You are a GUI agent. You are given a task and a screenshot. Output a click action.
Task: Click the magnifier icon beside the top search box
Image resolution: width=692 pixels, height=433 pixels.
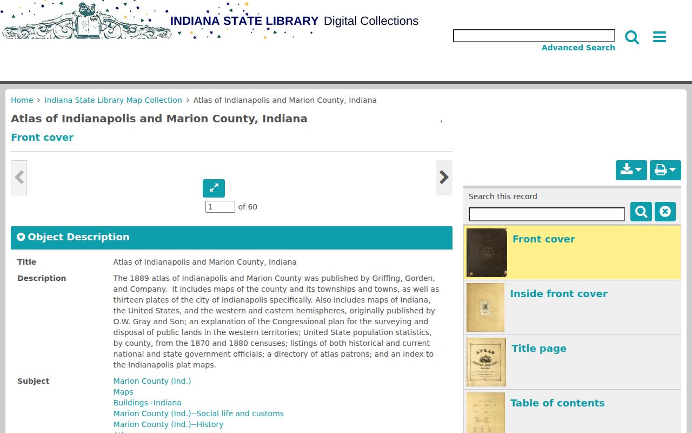(x=632, y=37)
